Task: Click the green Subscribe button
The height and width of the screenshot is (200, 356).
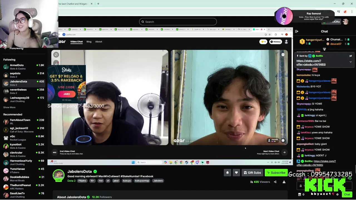Action: click(x=276, y=172)
